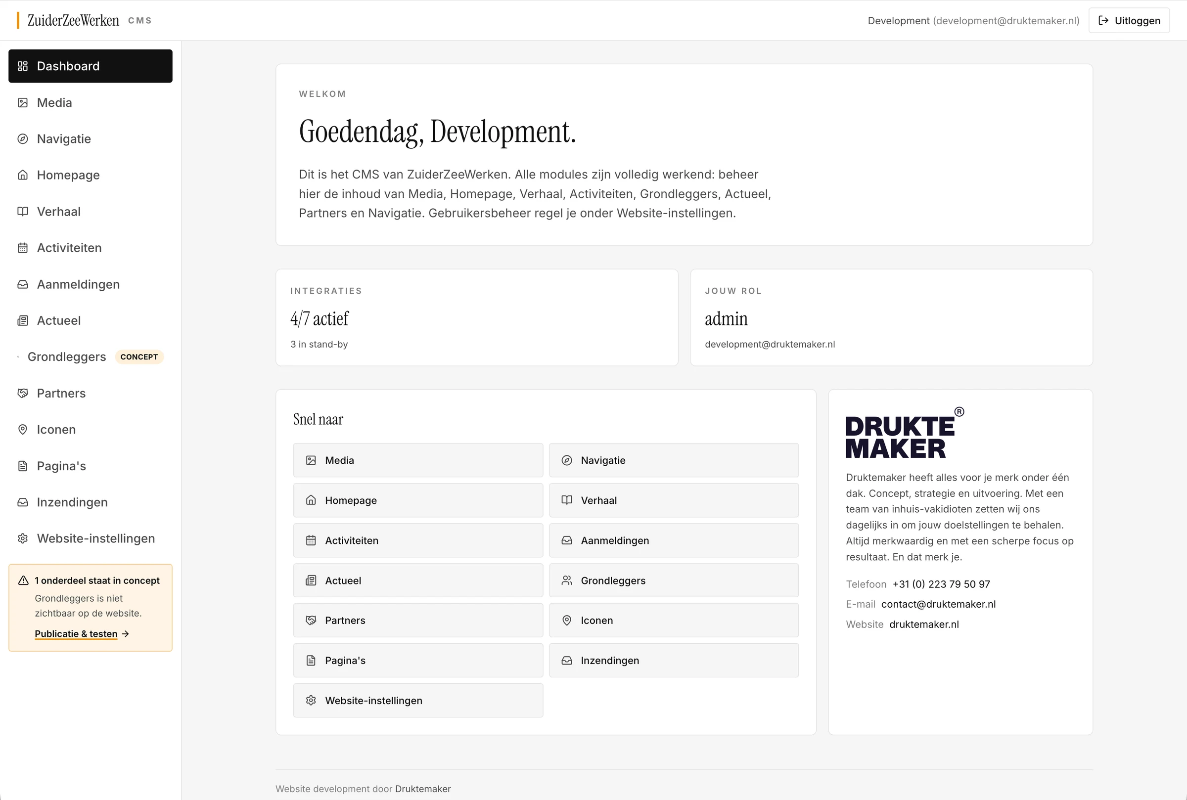1187x800 pixels.
Task: Open Verhaal tile in Snel naar
Action: [x=674, y=500]
